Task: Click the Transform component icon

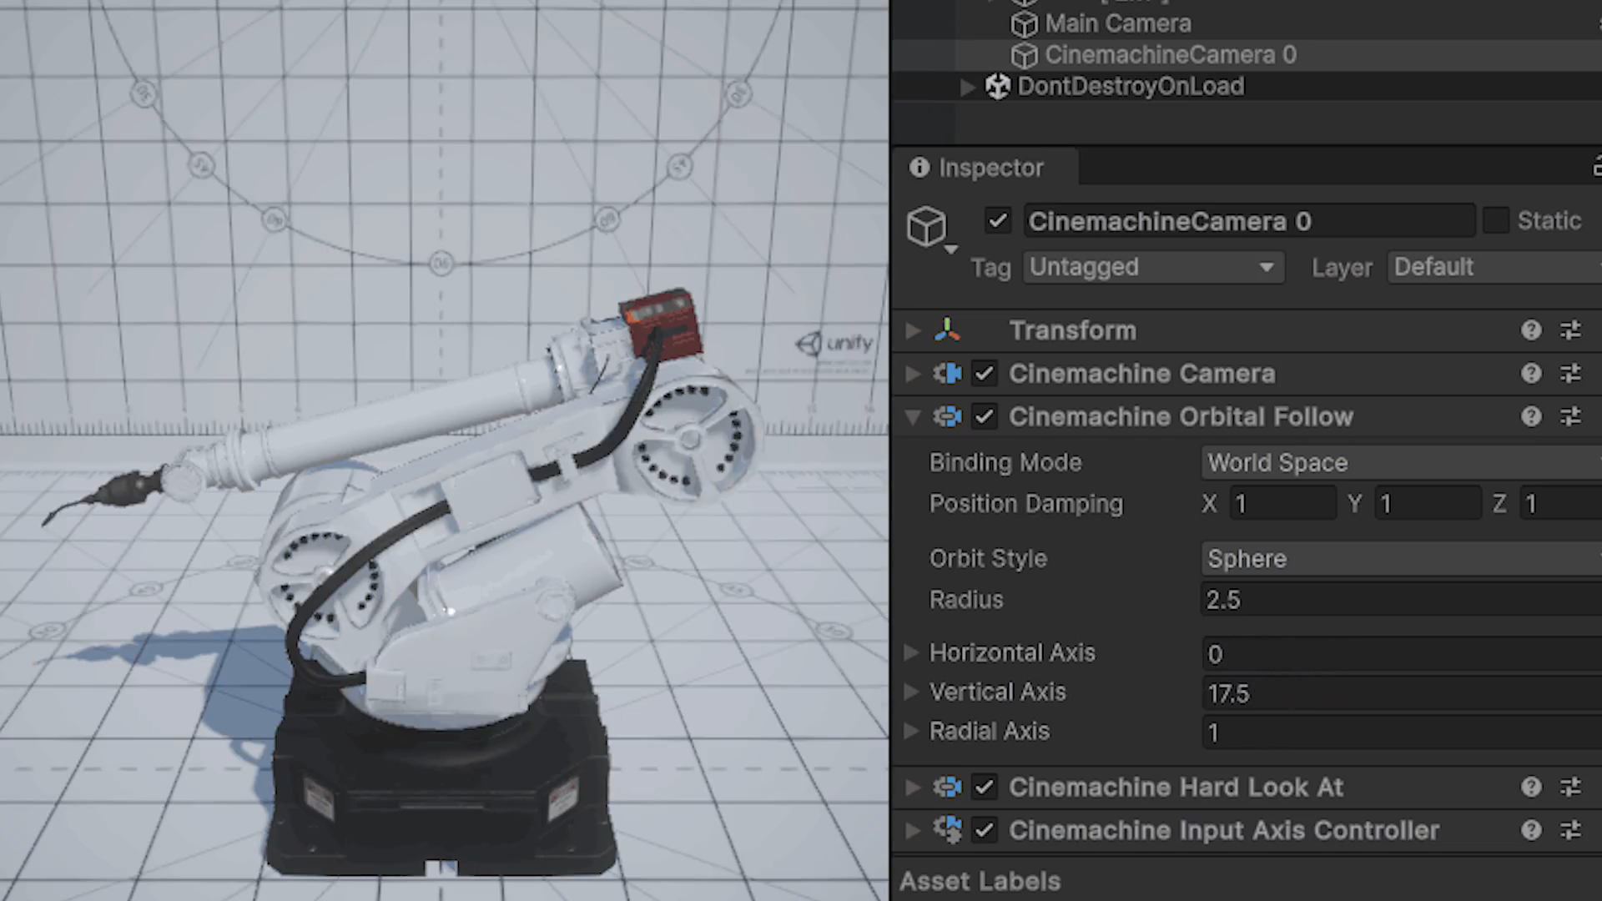Action: (x=947, y=330)
